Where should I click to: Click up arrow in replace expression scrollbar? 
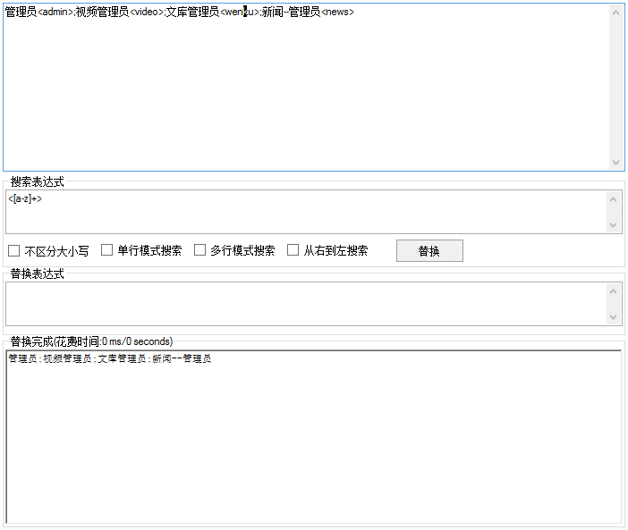coord(613,291)
